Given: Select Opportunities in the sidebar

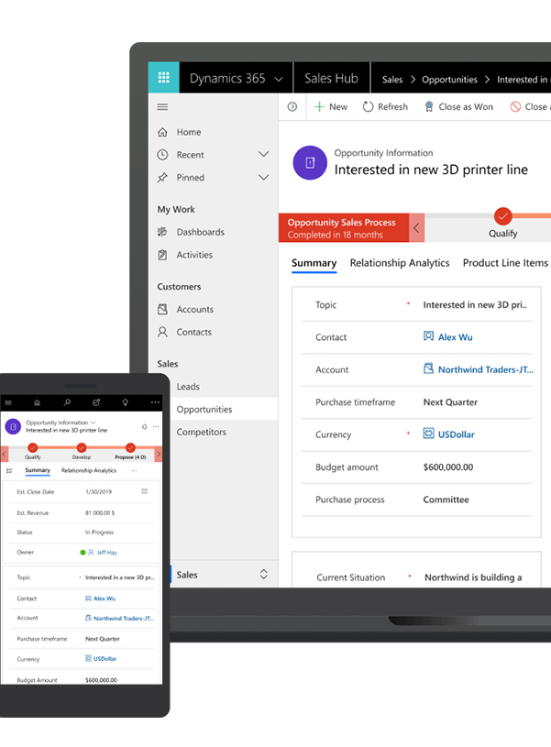Looking at the screenshot, I should coord(204,409).
